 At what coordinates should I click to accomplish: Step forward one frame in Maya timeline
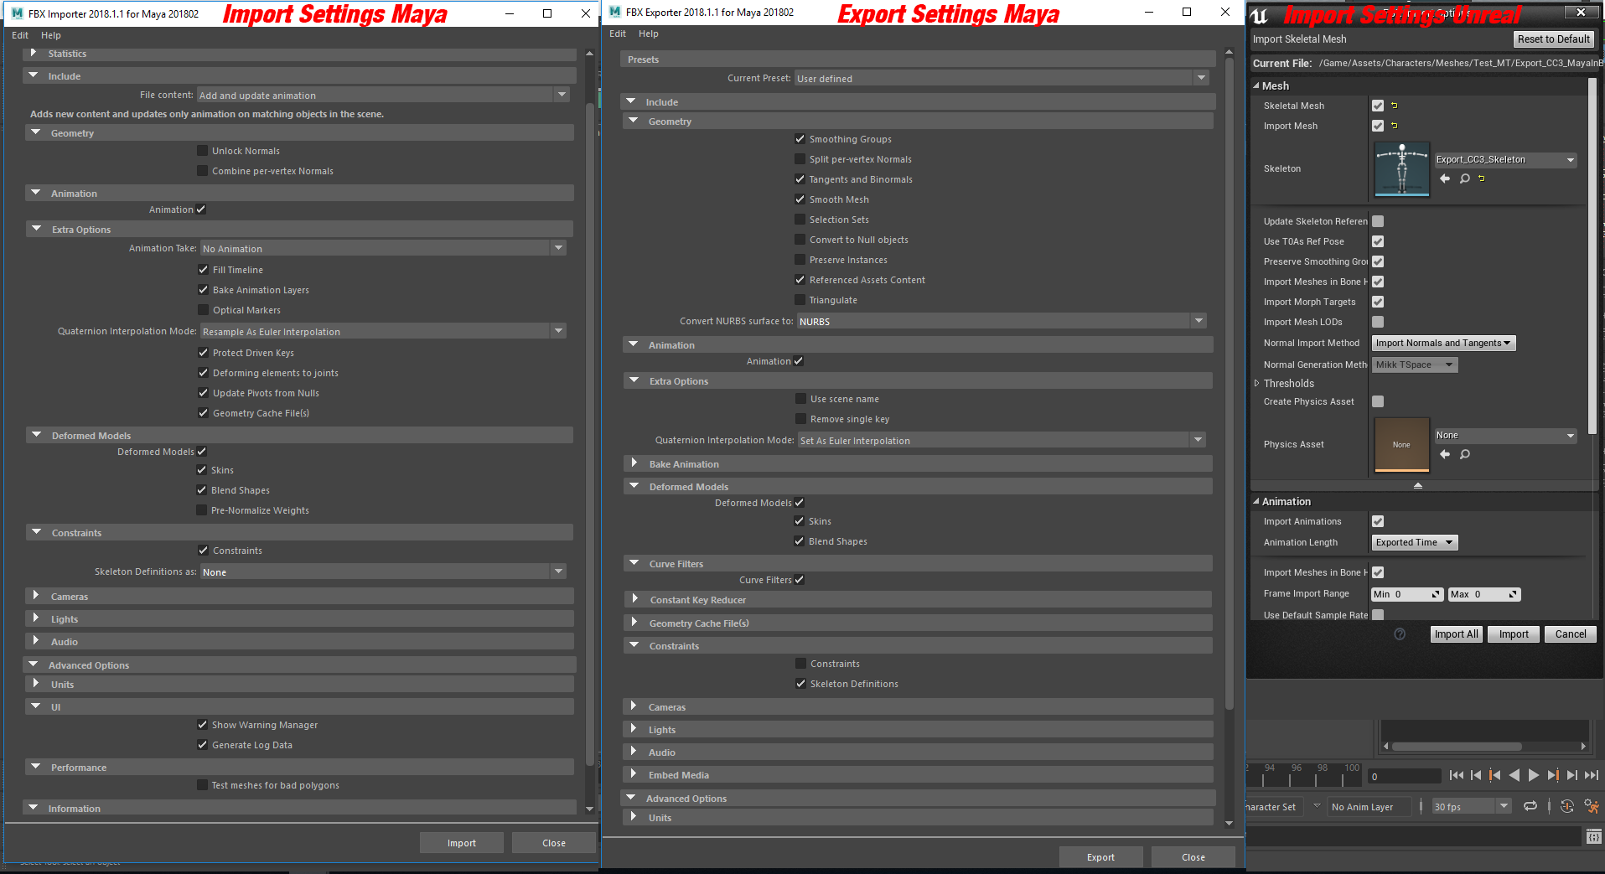[1572, 775]
